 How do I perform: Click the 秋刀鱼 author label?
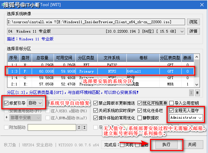coord(10,145)
